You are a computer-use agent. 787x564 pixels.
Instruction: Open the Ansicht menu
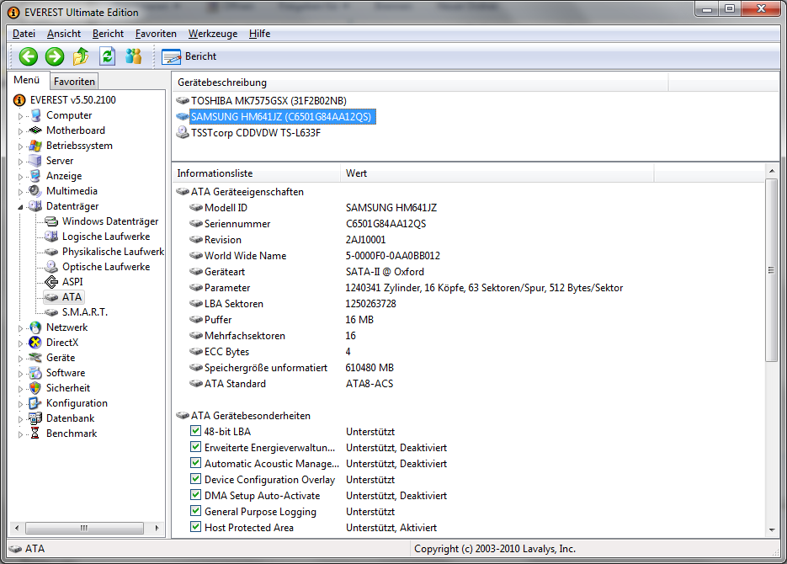pos(64,34)
